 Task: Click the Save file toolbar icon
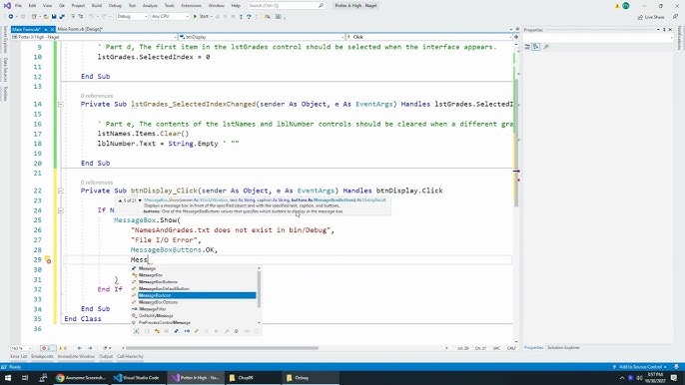(54, 17)
